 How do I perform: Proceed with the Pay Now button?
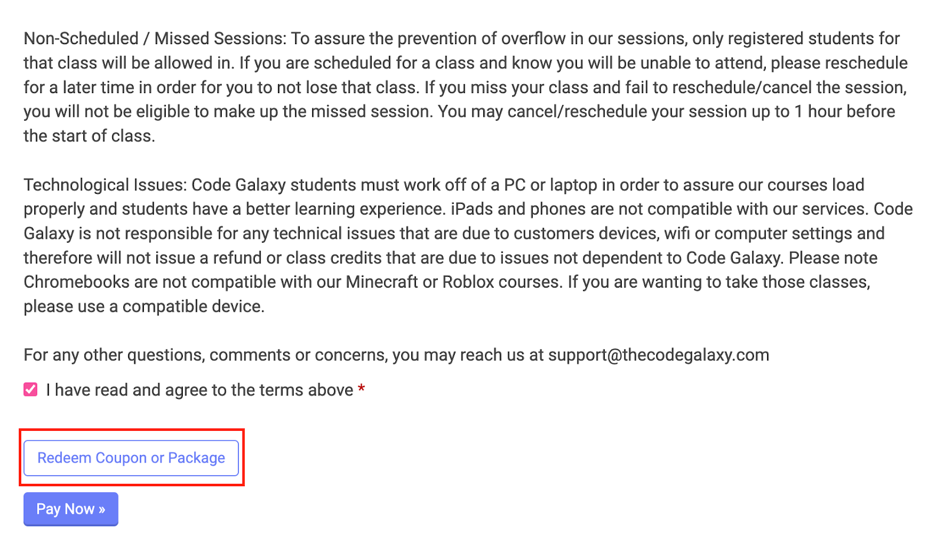point(71,509)
